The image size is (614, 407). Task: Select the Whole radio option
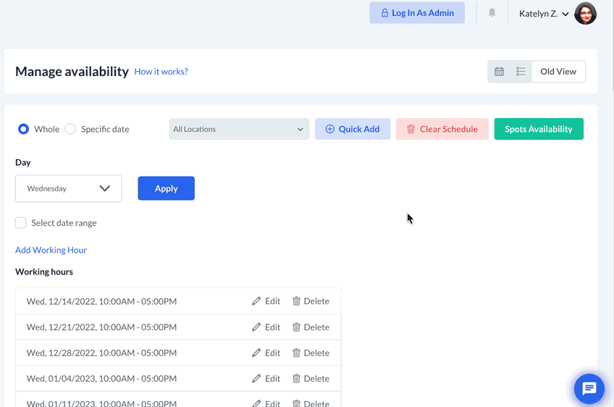(23, 129)
